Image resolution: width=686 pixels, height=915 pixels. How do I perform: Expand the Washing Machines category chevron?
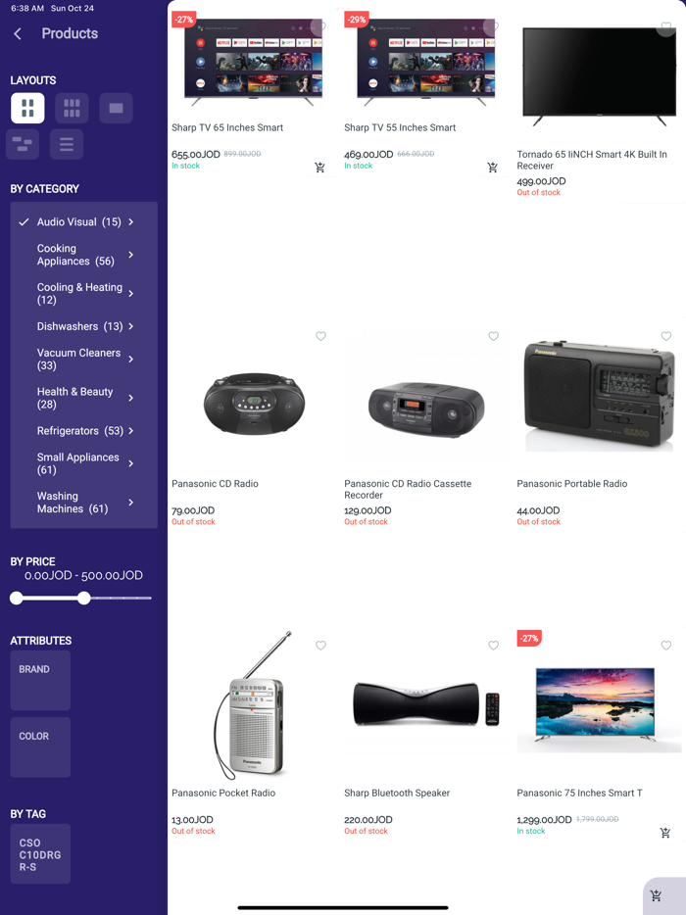click(130, 503)
